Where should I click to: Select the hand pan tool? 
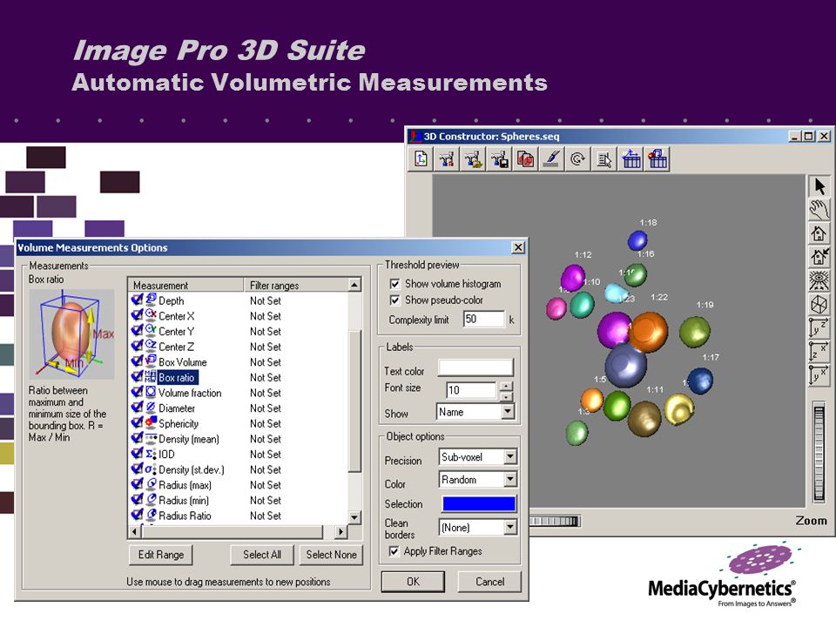(x=819, y=210)
